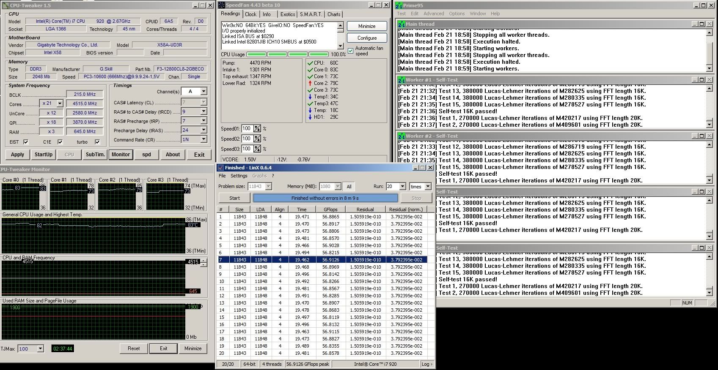Click the SpeedFan Minimize button

[x=367, y=26]
